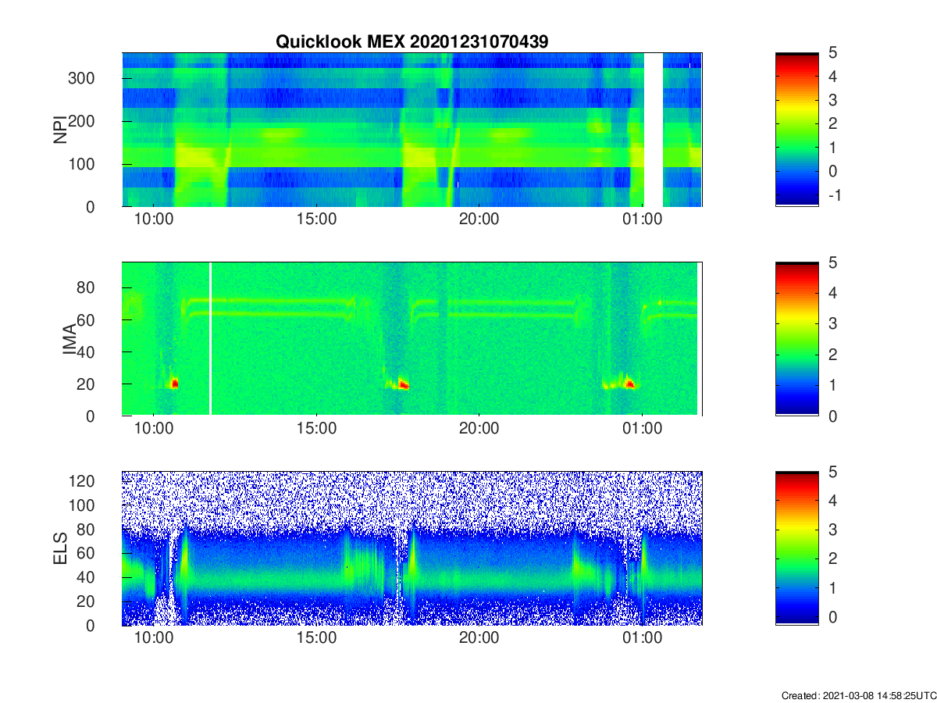Click the 01:00 tick label under IMA panel

click(x=641, y=429)
